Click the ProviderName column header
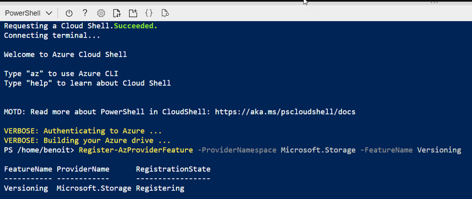This screenshot has width=472, height=199. 83,170
